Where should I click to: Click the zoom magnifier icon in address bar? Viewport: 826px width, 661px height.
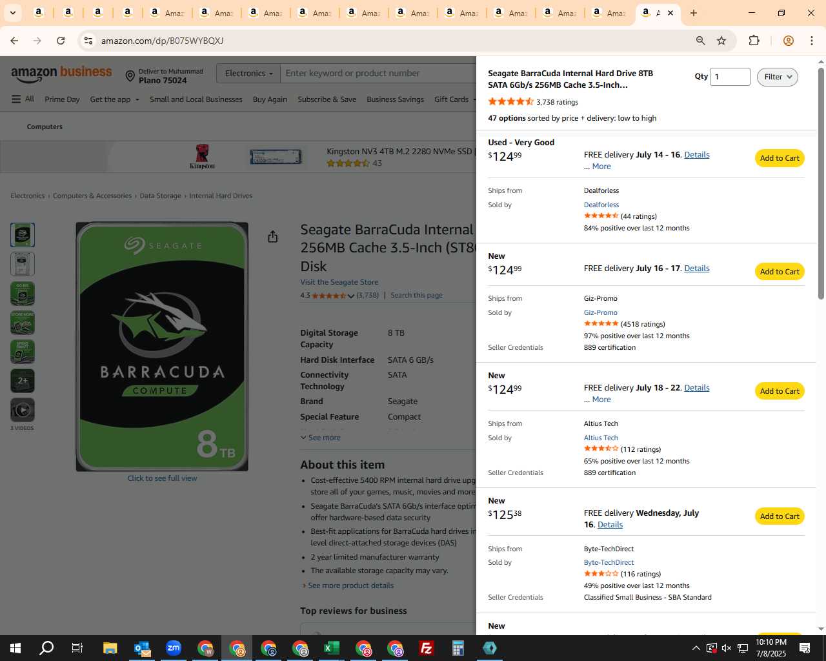[x=700, y=41]
